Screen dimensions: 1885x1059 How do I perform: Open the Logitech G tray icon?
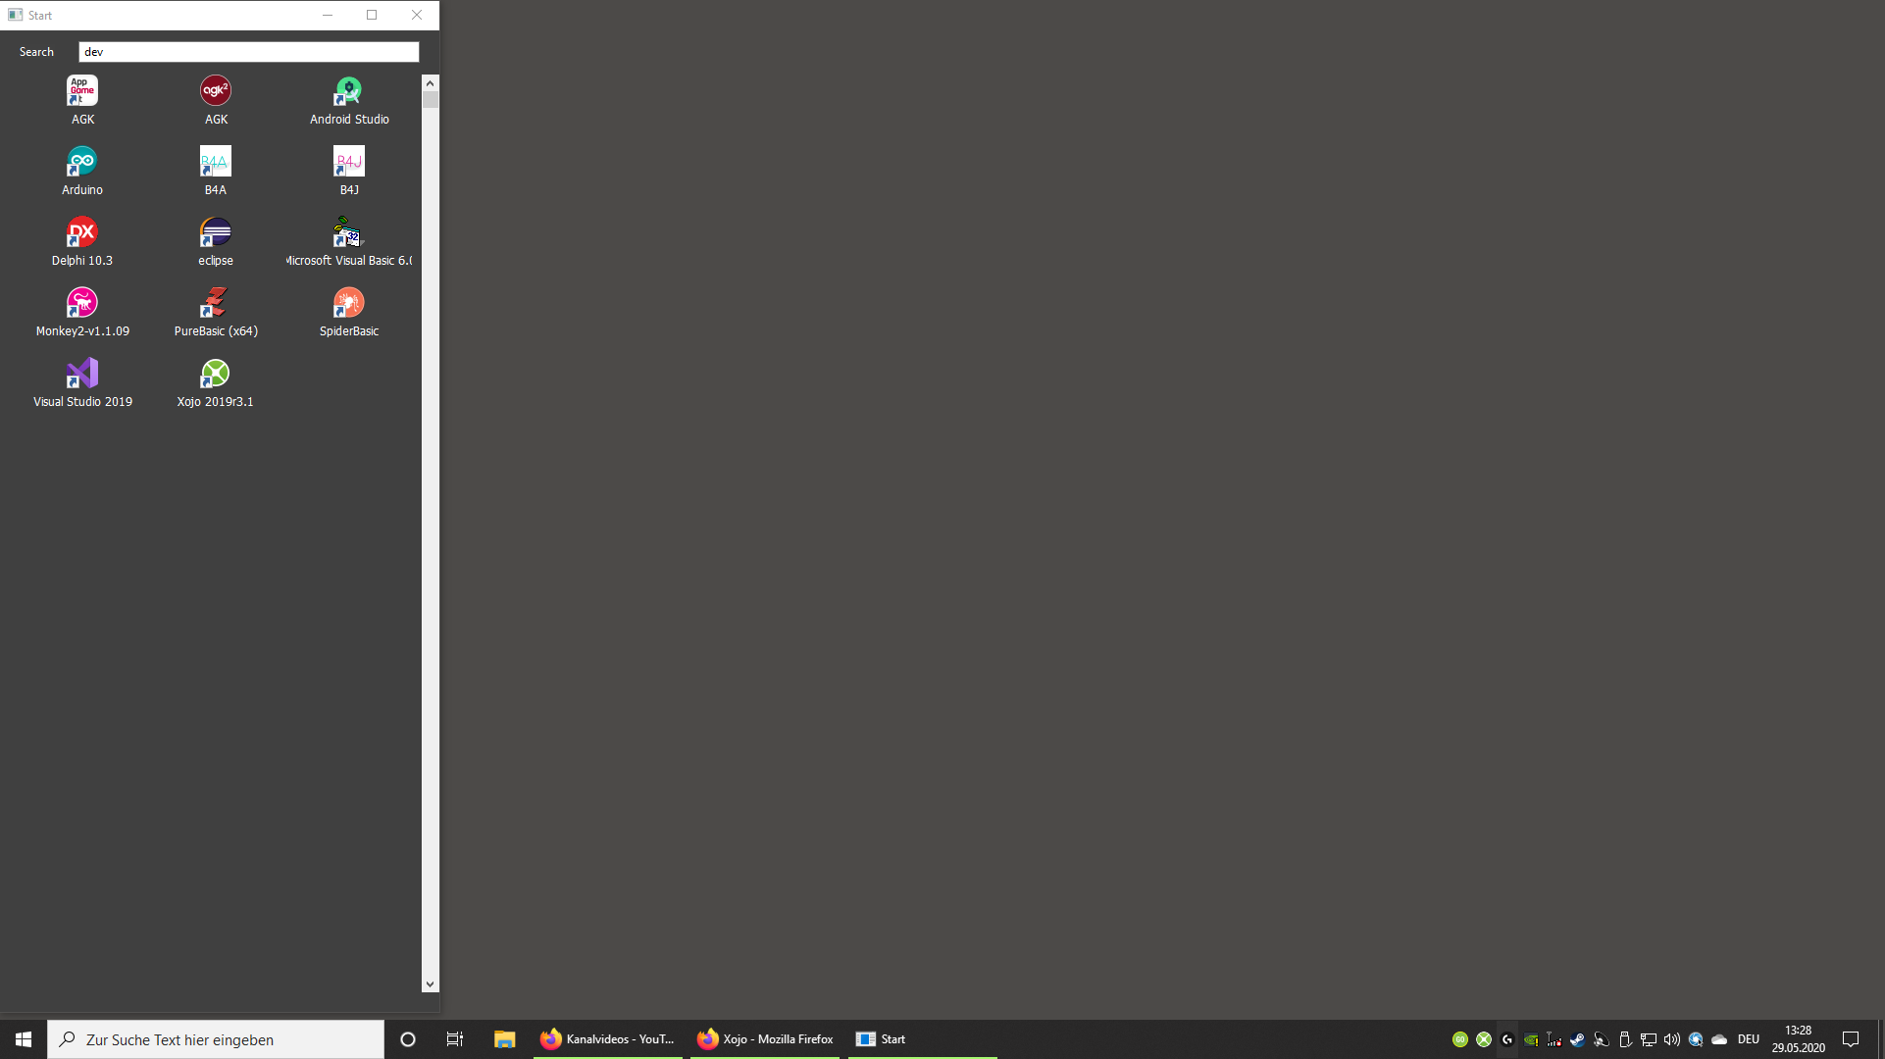pyautogui.click(x=1507, y=1039)
